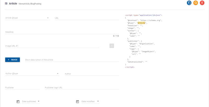The height and width of the screenshot is (107, 209).
Task: Click the blue copy markup icon
Action: click(x=189, y=3)
